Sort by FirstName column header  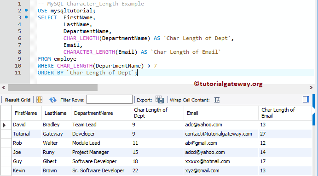click(27, 113)
